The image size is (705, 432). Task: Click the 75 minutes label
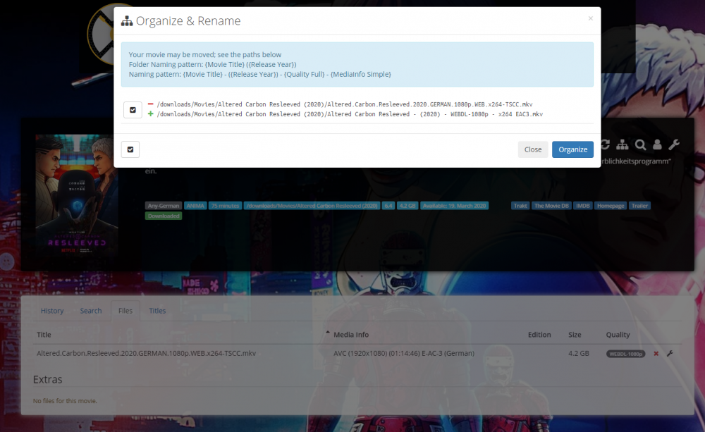pyautogui.click(x=226, y=206)
